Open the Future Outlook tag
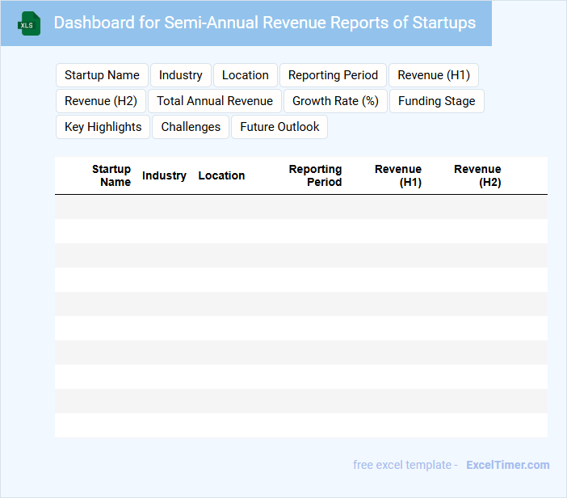Screen dimensions: 567x498 tap(279, 127)
